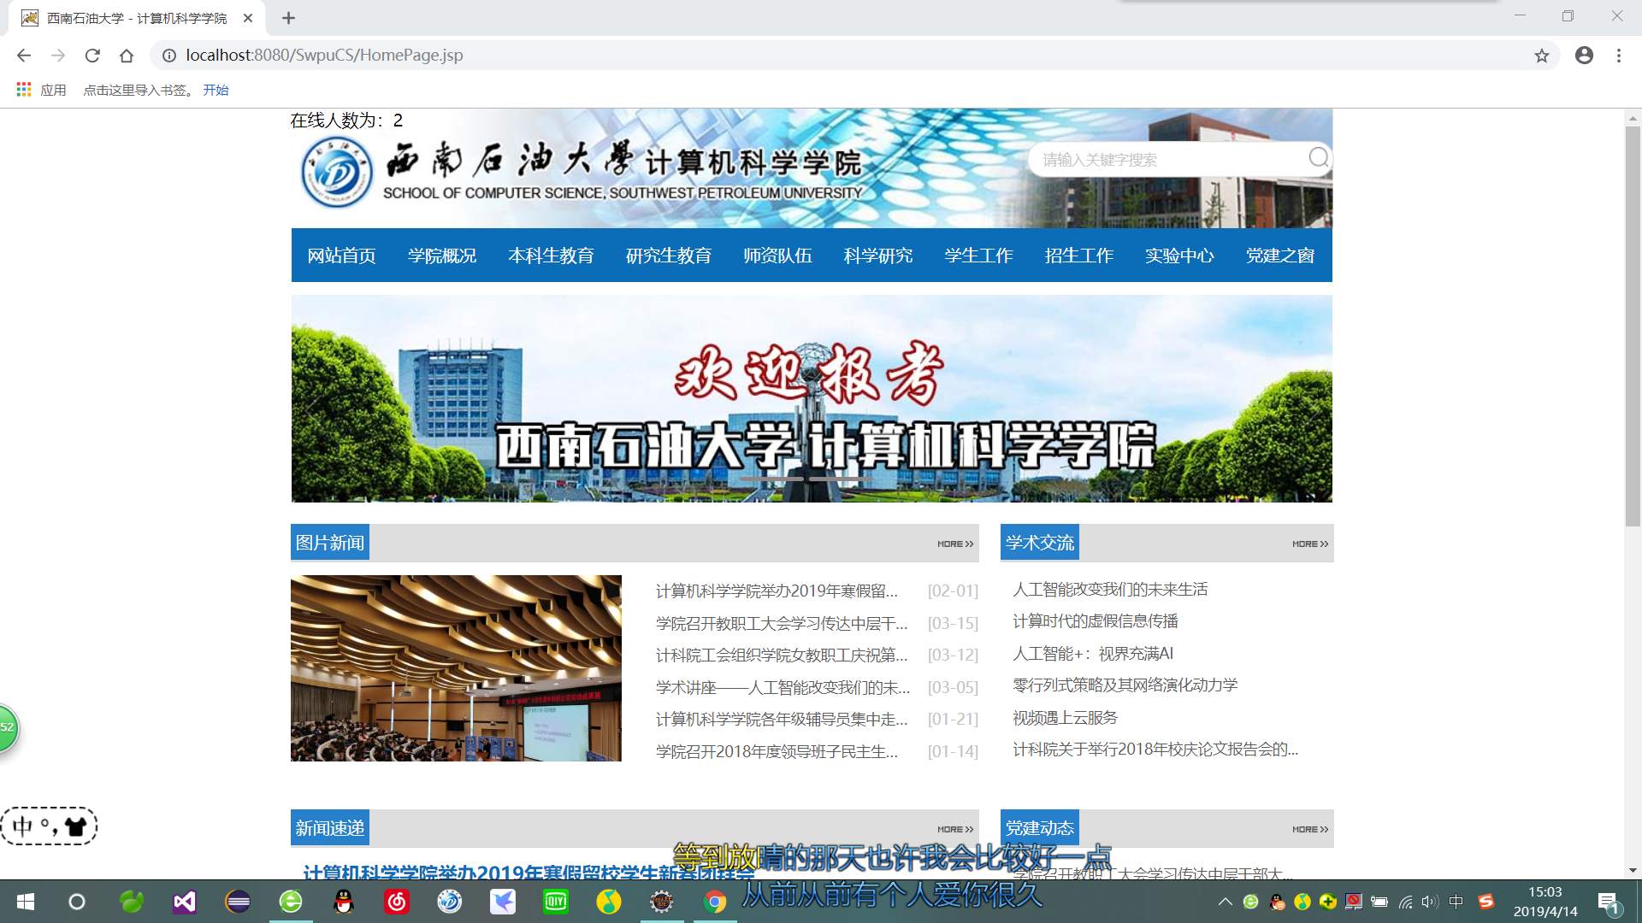Open QQ Music from the taskbar
This screenshot has height=923, width=1642.
point(609,902)
